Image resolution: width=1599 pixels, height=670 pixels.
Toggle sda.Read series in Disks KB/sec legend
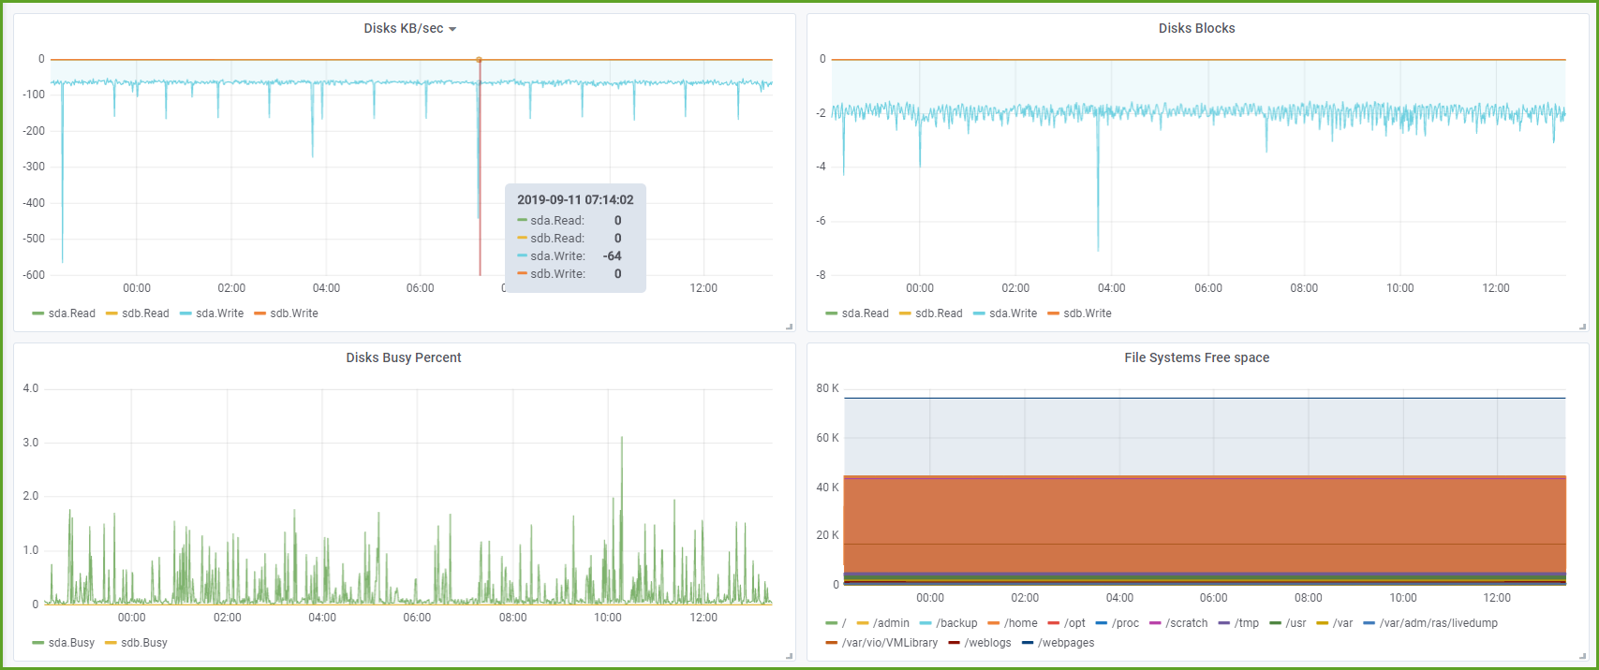click(x=64, y=313)
